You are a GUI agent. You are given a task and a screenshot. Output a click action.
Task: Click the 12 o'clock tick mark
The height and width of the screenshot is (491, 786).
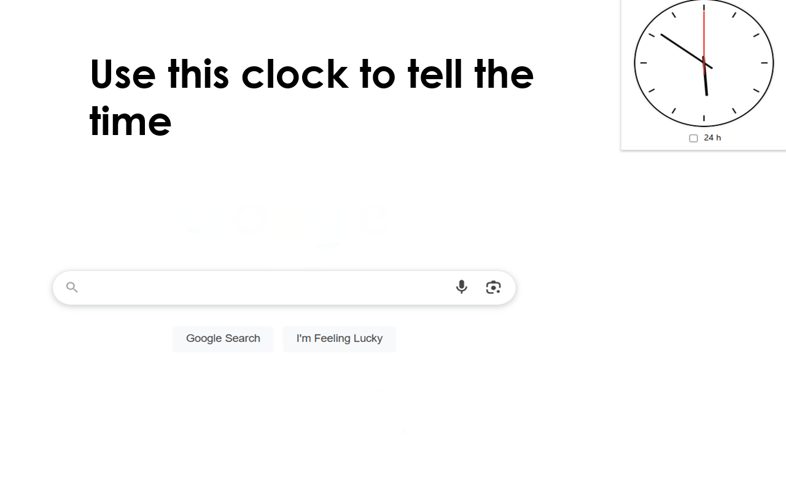pos(704,7)
